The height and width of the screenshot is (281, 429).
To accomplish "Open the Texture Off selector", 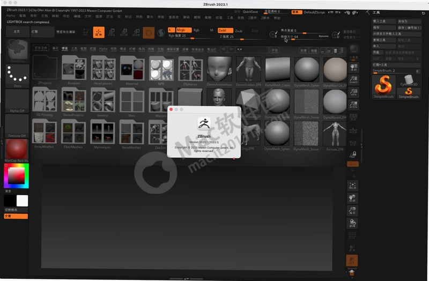I will pyautogui.click(x=17, y=126).
